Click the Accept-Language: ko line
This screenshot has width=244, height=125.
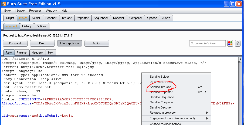pyautogui.click(x=22, y=71)
